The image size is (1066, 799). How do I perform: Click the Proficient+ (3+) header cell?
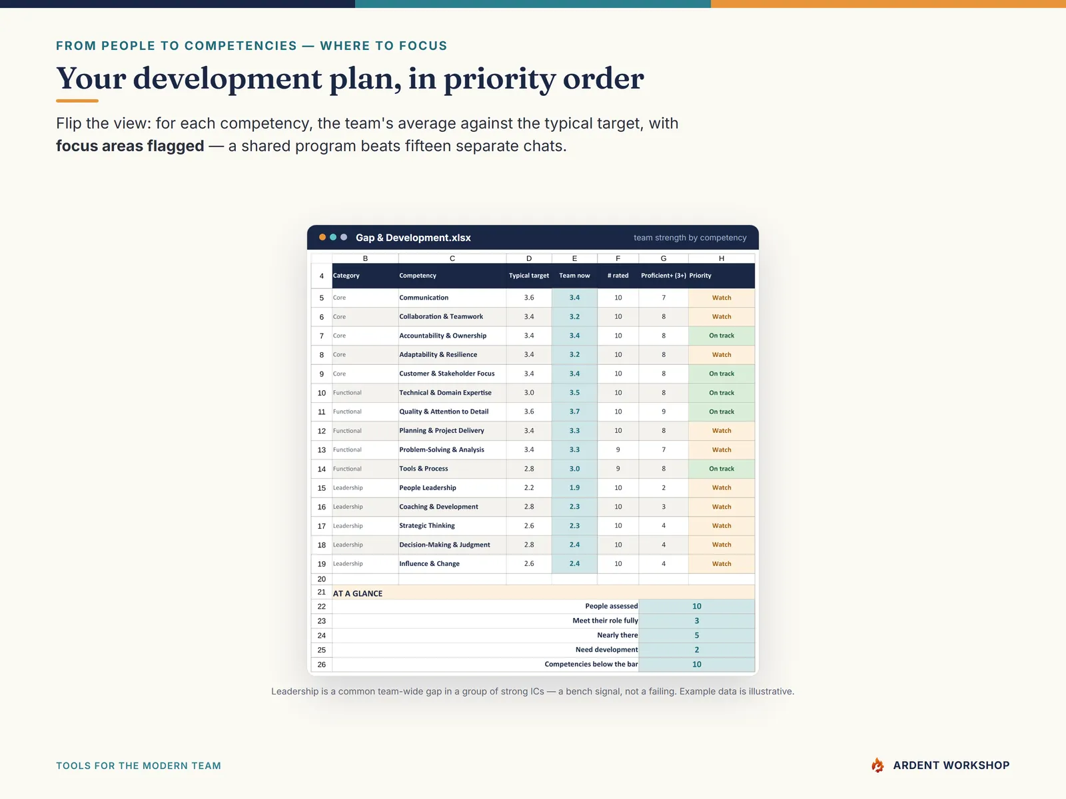[x=664, y=276]
